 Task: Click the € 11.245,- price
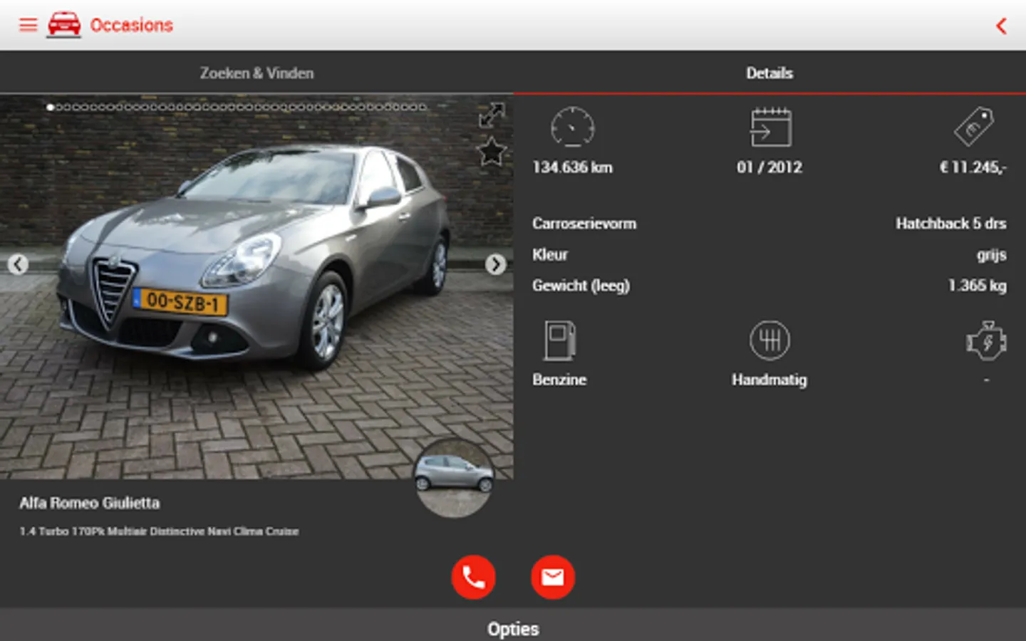point(973,167)
